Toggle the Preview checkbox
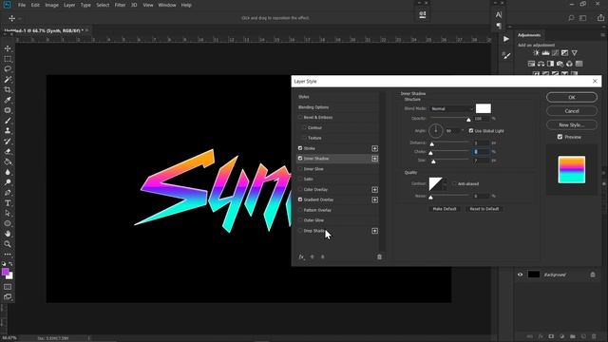Screen dimensions: 608x342 560,137
